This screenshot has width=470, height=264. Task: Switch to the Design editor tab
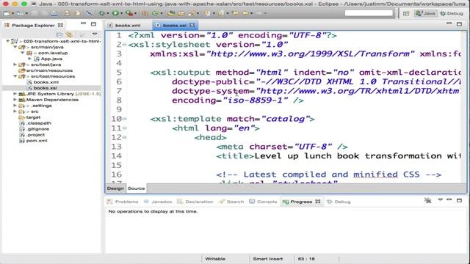[x=115, y=188]
